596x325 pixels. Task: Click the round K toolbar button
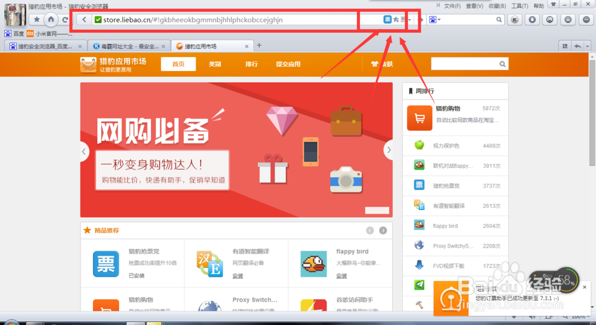coord(515,20)
